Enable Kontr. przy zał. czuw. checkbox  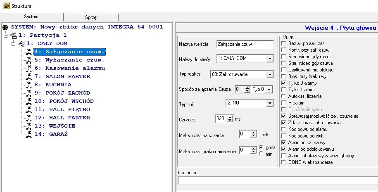283,50
